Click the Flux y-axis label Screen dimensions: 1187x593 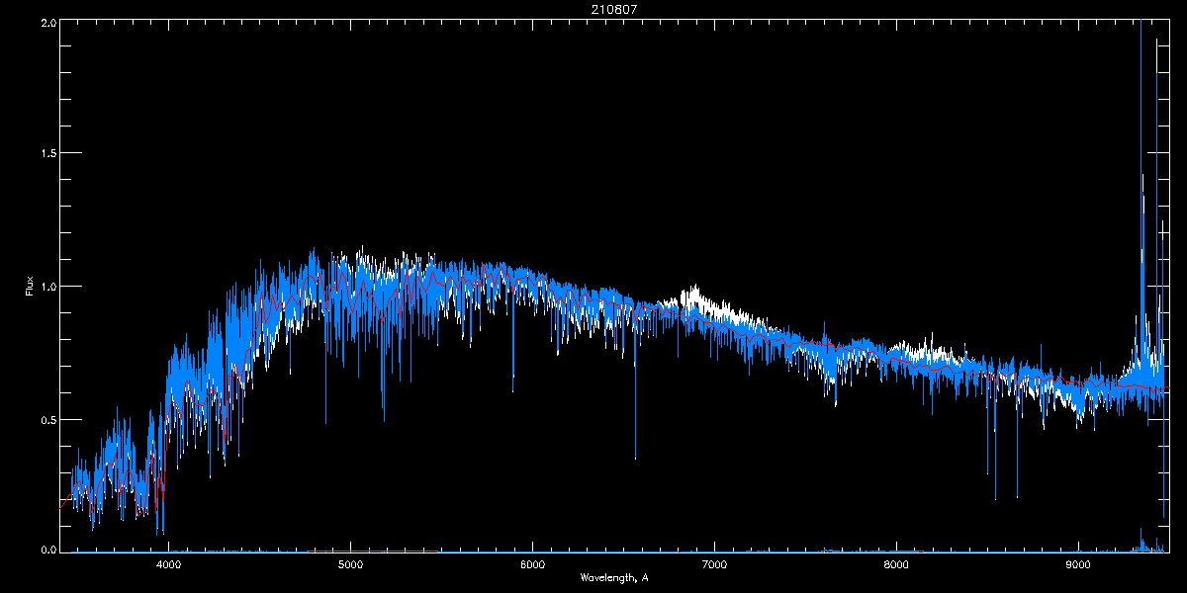(30, 286)
